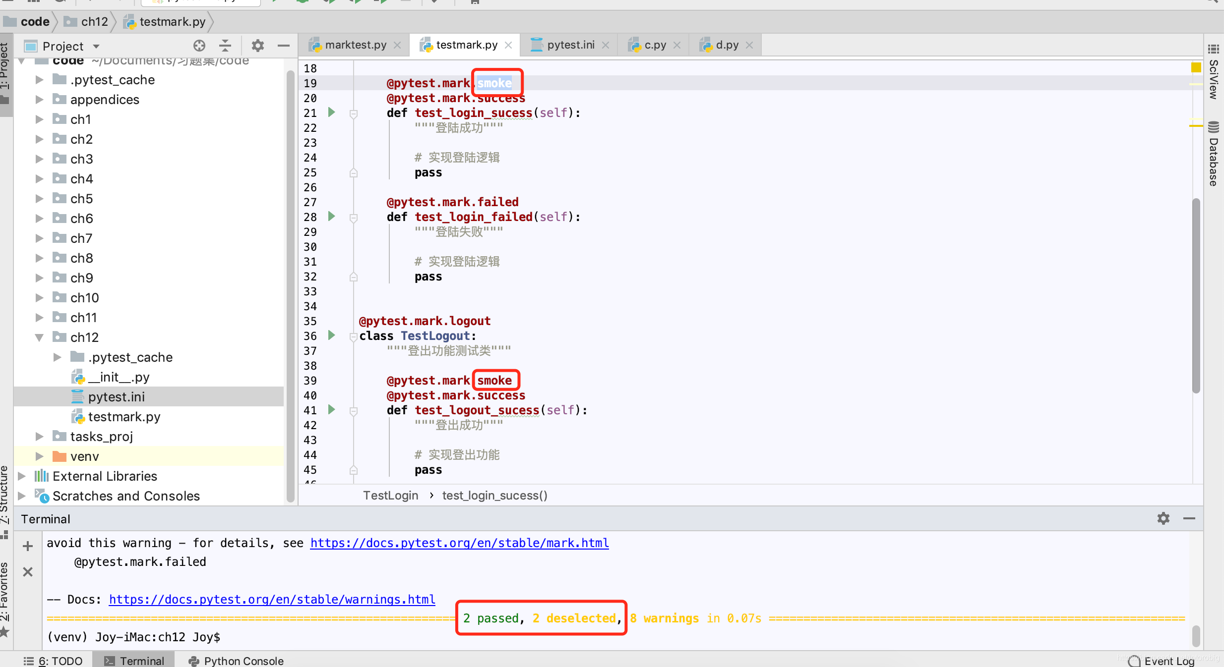Open the TODO tool window
The height and width of the screenshot is (667, 1224).
[x=53, y=661]
